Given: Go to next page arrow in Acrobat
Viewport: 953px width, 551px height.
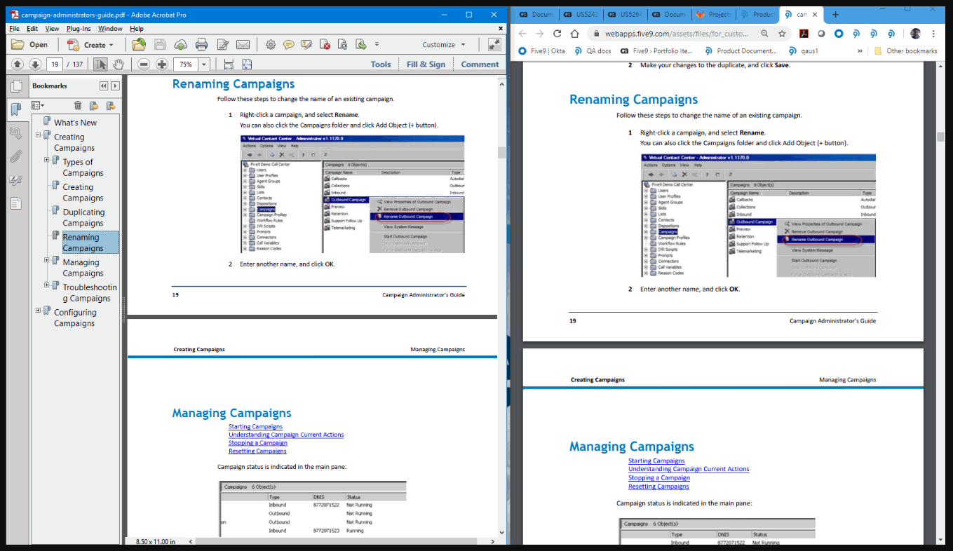Looking at the screenshot, I should click(35, 64).
